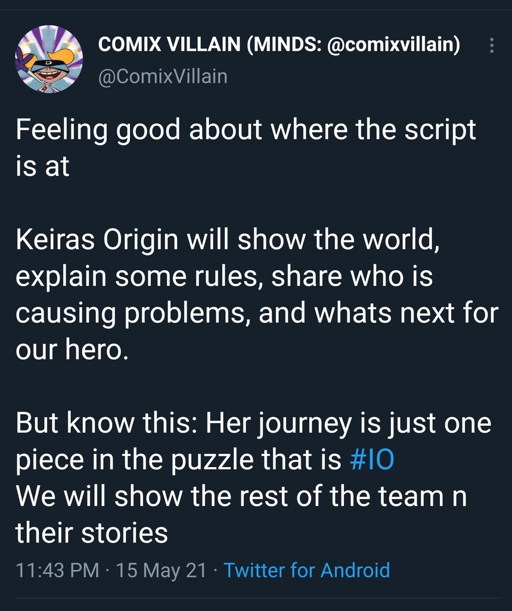Screen dimensions: 512x611
Task: Open the tweet's three-dot more options menu
Action: (491, 46)
